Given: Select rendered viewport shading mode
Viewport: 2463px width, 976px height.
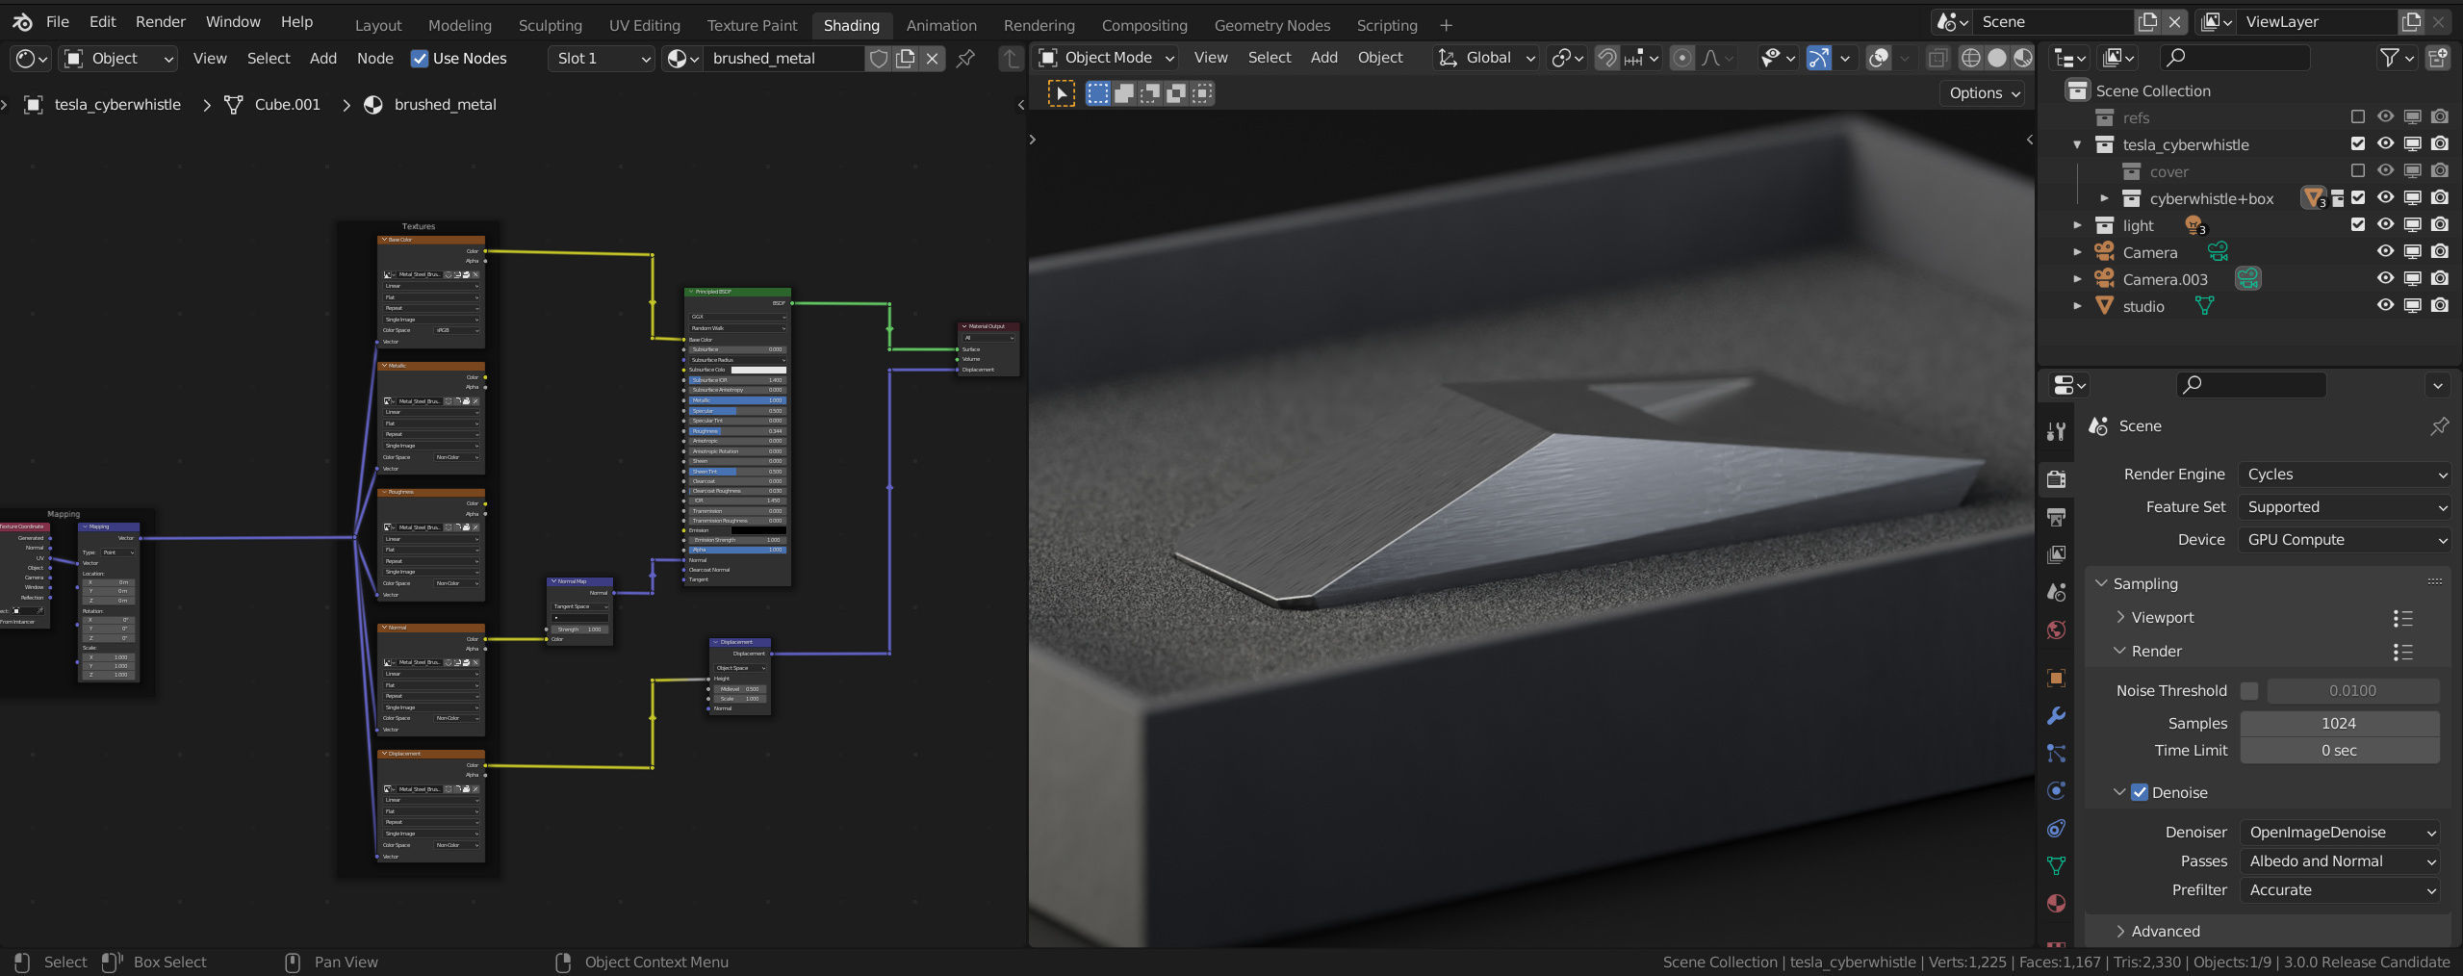Looking at the screenshot, I should click(2023, 58).
